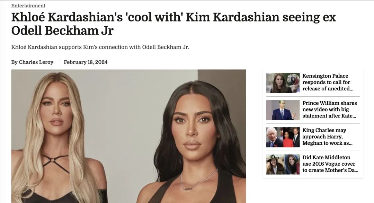
Task: Open the Prince William video story thumbnail
Action: click(x=283, y=110)
